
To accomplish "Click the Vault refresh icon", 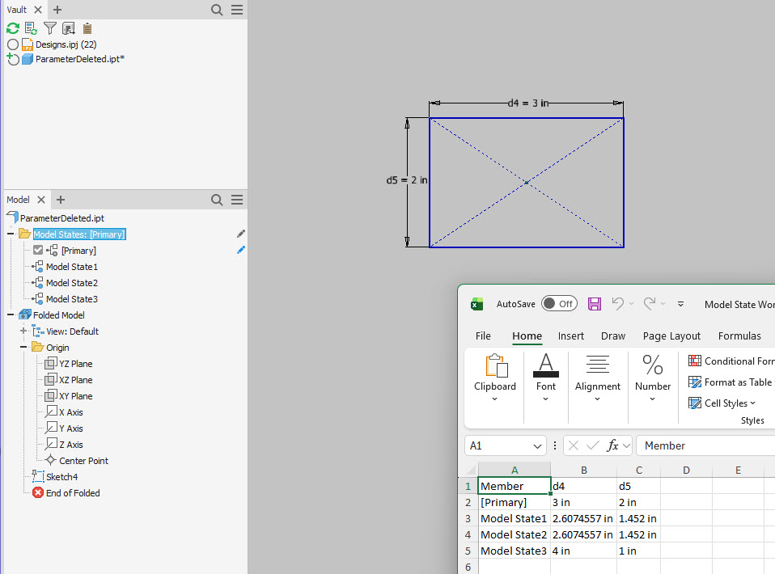I will (x=13, y=28).
